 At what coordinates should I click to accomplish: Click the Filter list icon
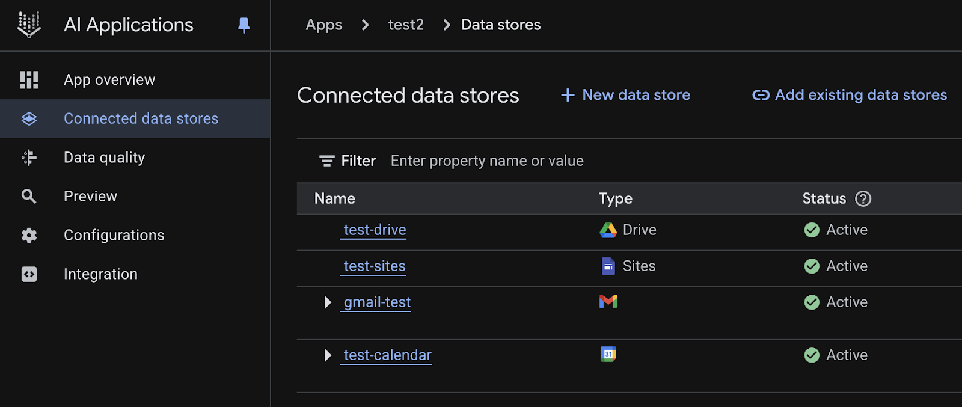click(326, 161)
